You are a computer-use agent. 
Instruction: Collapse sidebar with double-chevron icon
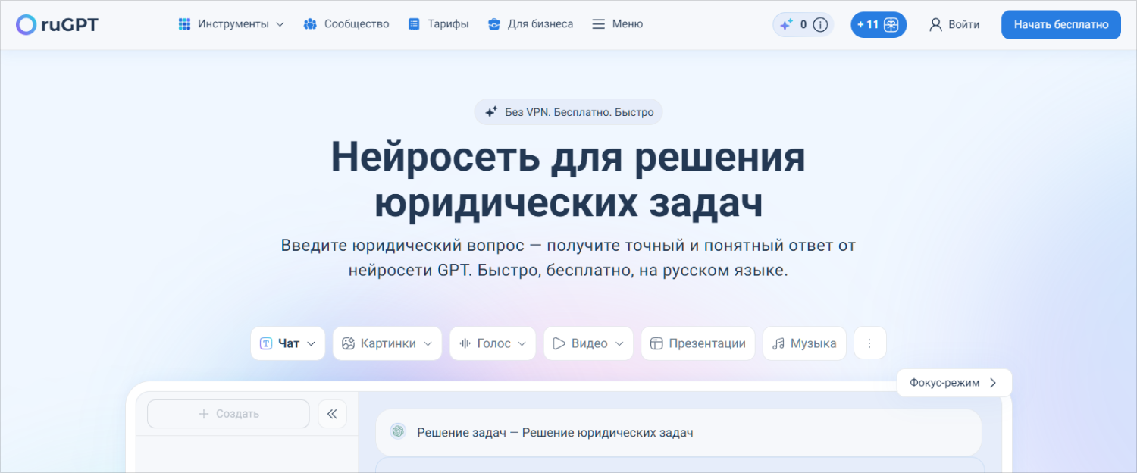tap(332, 414)
